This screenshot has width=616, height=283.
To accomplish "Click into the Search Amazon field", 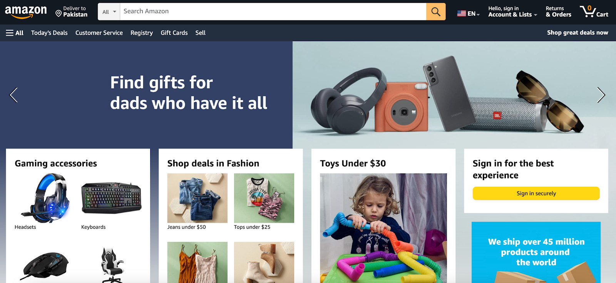I will [x=273, y=12].
